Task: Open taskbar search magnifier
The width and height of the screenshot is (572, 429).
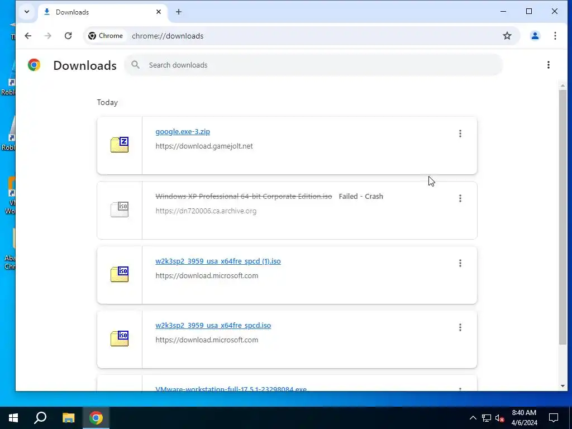Action: [x=40, y=418]
